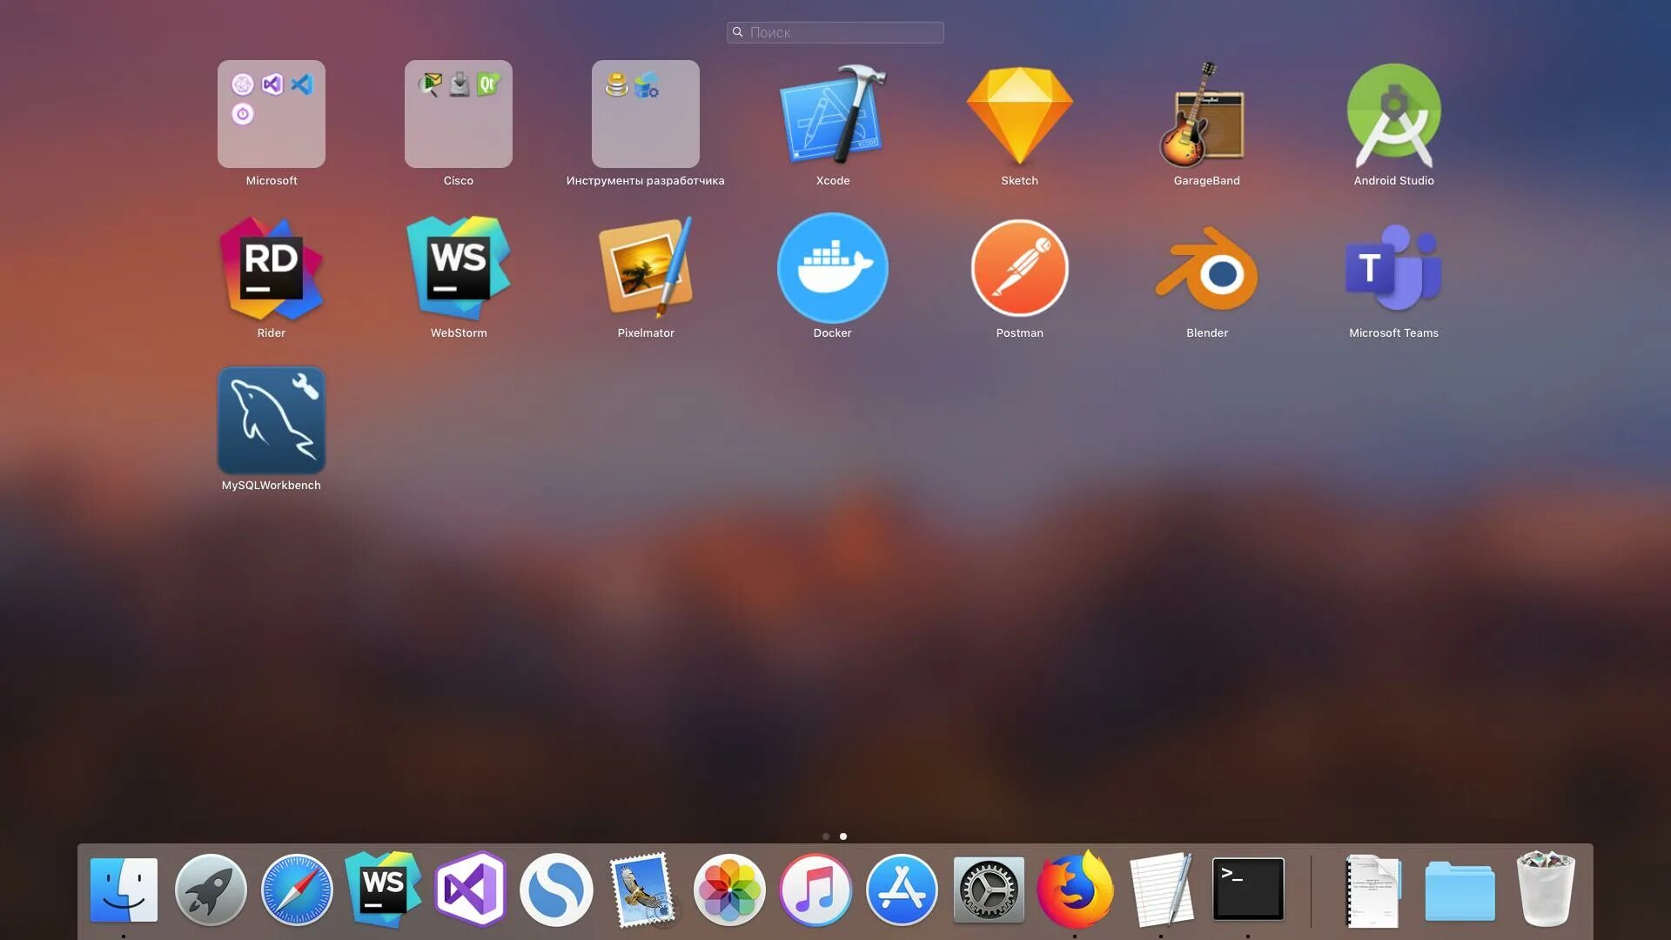Switch to the first Launchpad page dot
Image resolution: width=1671 pixels, height=940 pixels.
[x=826, y=836]
